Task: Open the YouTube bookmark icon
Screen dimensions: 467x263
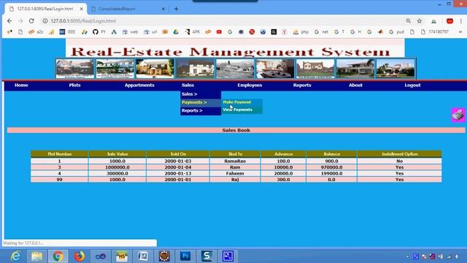Action: [219, 31]
